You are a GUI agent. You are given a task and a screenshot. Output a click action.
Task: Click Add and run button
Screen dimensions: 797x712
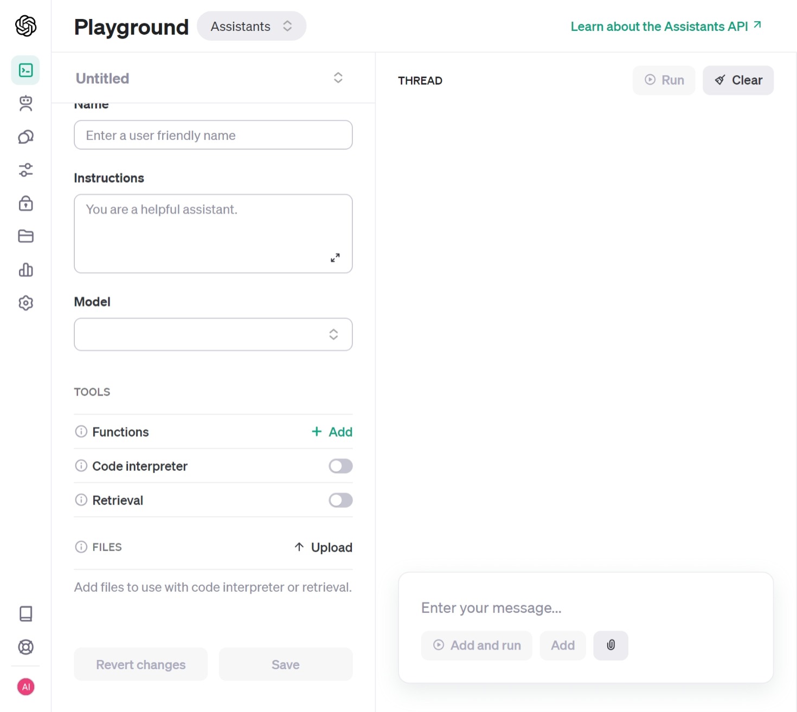coord(477,645)
